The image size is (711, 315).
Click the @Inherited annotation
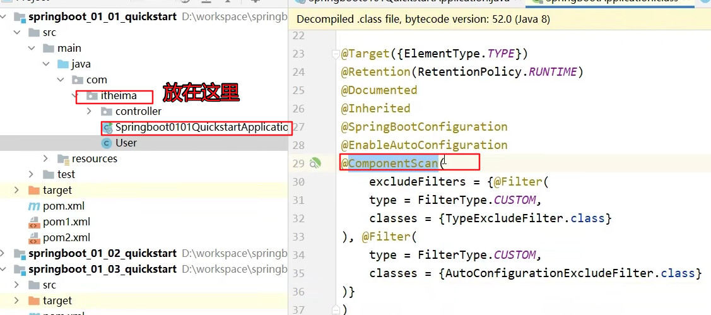pos(375,109)
